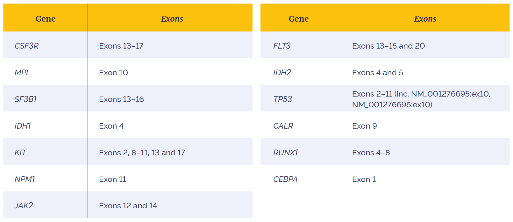Select the MPL gene name
The width and height of the screenshot is (513, 222).
click(x=23, y=73)
